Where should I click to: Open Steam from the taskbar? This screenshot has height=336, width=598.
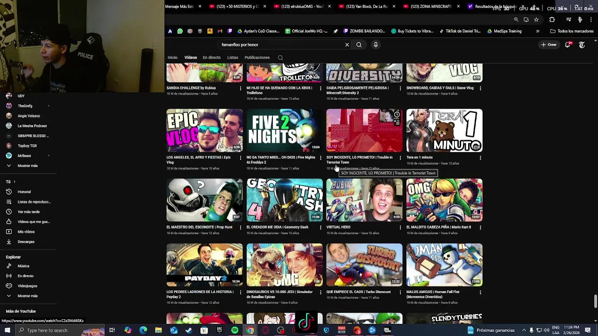[189, 330]
